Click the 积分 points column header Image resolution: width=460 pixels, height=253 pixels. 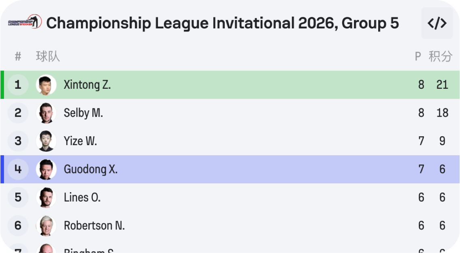pos(440,56)
